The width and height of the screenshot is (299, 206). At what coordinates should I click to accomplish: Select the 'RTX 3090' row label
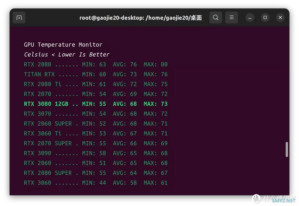pos(38,153)
